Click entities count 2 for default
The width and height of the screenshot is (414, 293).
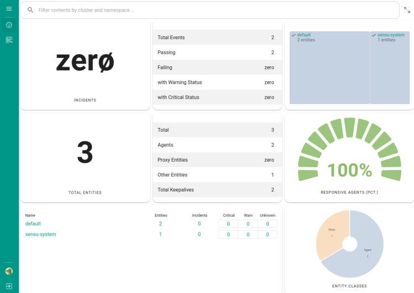coord(161,223)
